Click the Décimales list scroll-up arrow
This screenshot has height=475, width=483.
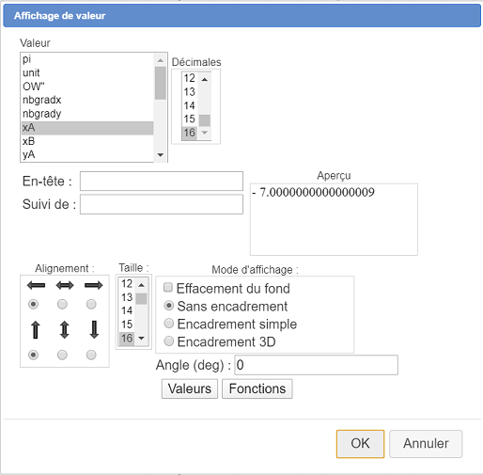[205, 79]
